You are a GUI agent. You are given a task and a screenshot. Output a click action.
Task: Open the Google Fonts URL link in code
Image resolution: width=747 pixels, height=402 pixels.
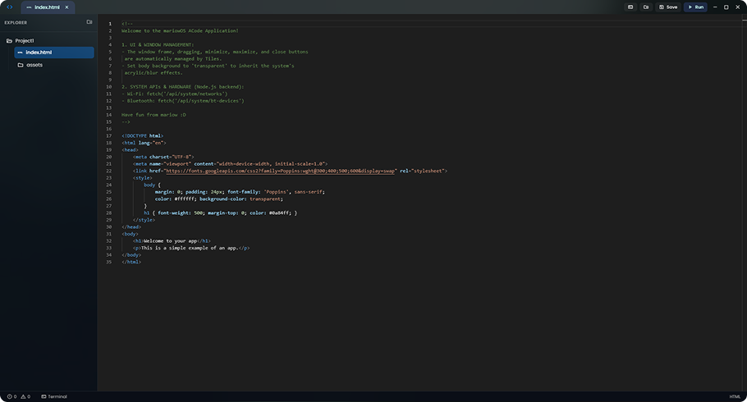pos(281,171)
